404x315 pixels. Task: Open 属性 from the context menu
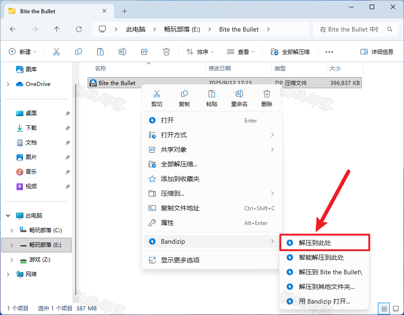[x=212, y=223]
